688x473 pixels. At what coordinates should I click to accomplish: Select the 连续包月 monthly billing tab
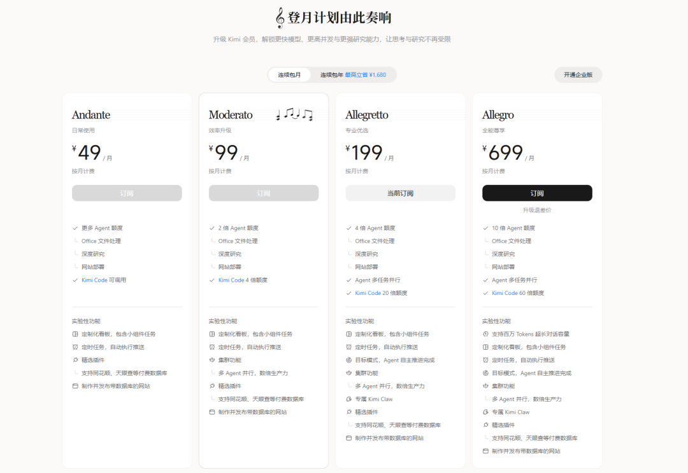pos(289,75)
